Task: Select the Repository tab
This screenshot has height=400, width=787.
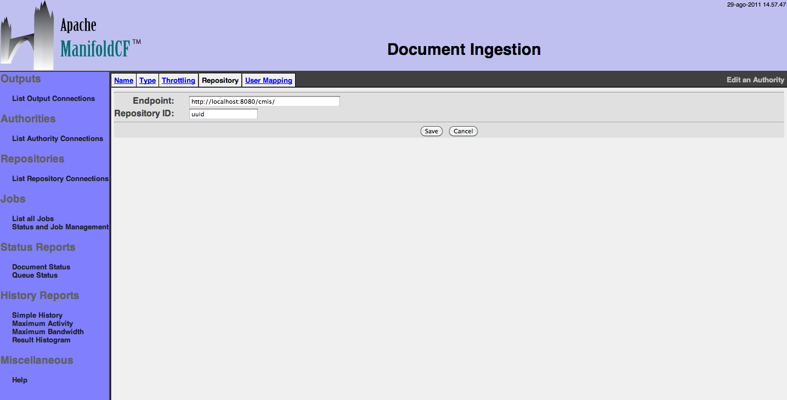Action: pyautogui.click(x=220, y=80)
